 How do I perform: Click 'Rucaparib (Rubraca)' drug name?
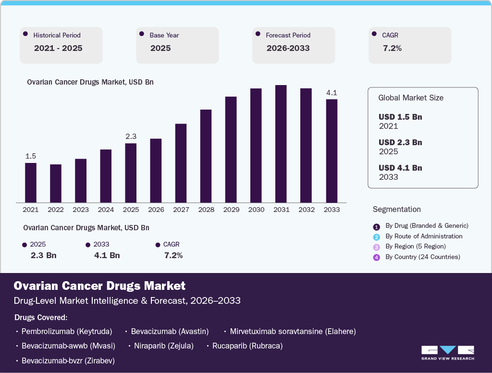(x=247, y=346)
